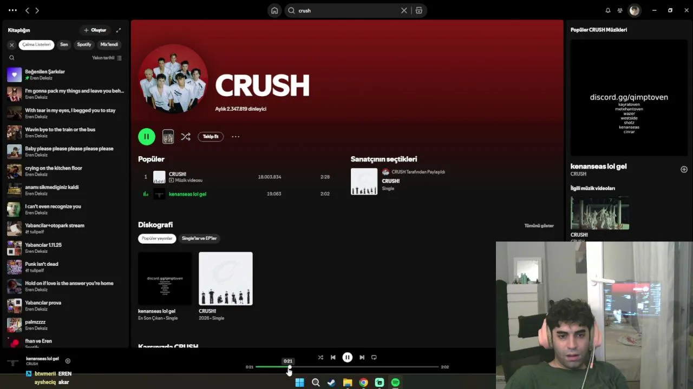Image resolution: width=693 pixels, height=389 pixels.
Task: Skip to the next track
Action: 362,357
